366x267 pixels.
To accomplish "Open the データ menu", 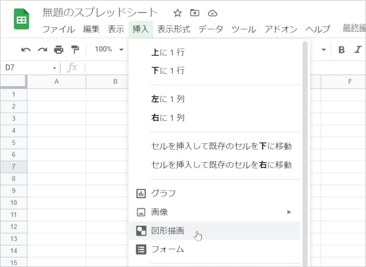I will [x=210, y=29].
